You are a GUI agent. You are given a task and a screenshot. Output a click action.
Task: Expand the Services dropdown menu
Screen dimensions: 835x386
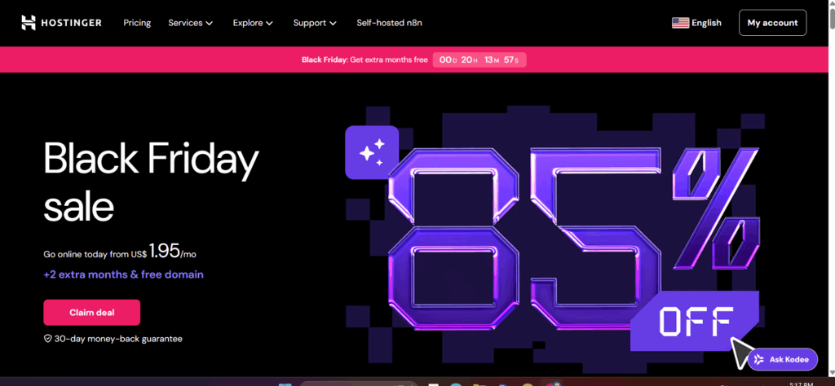click(x=190, y=23)
